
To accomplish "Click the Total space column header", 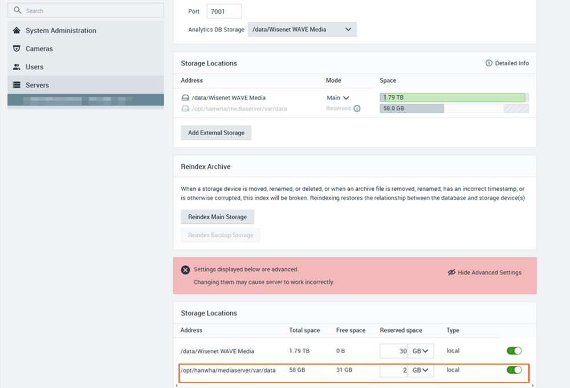I will 304,330.
